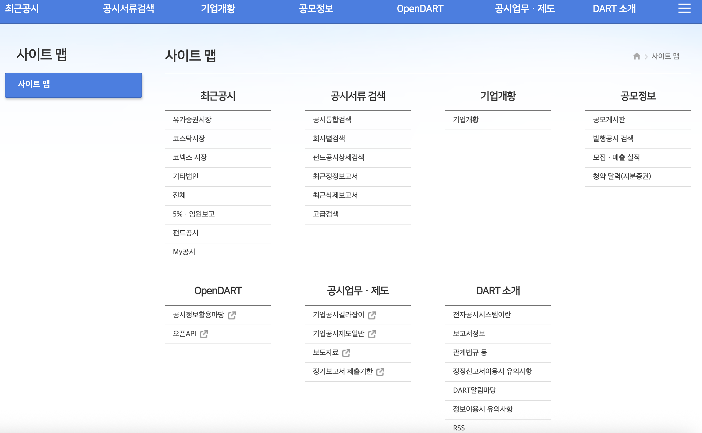Click the 청약 달력(지분증권) link under 공모정보
The width and height of the screenshot is (702, 433).
pos(622,177)
